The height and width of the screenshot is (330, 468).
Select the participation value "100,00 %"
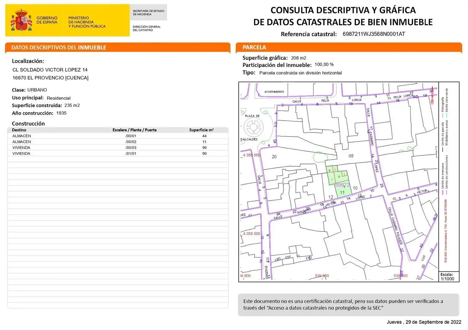pyautogui.click(x=324, y=65)
